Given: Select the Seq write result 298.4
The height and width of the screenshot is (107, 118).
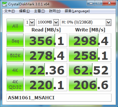Looking at the screenshot, I should [x=90, y=40].
